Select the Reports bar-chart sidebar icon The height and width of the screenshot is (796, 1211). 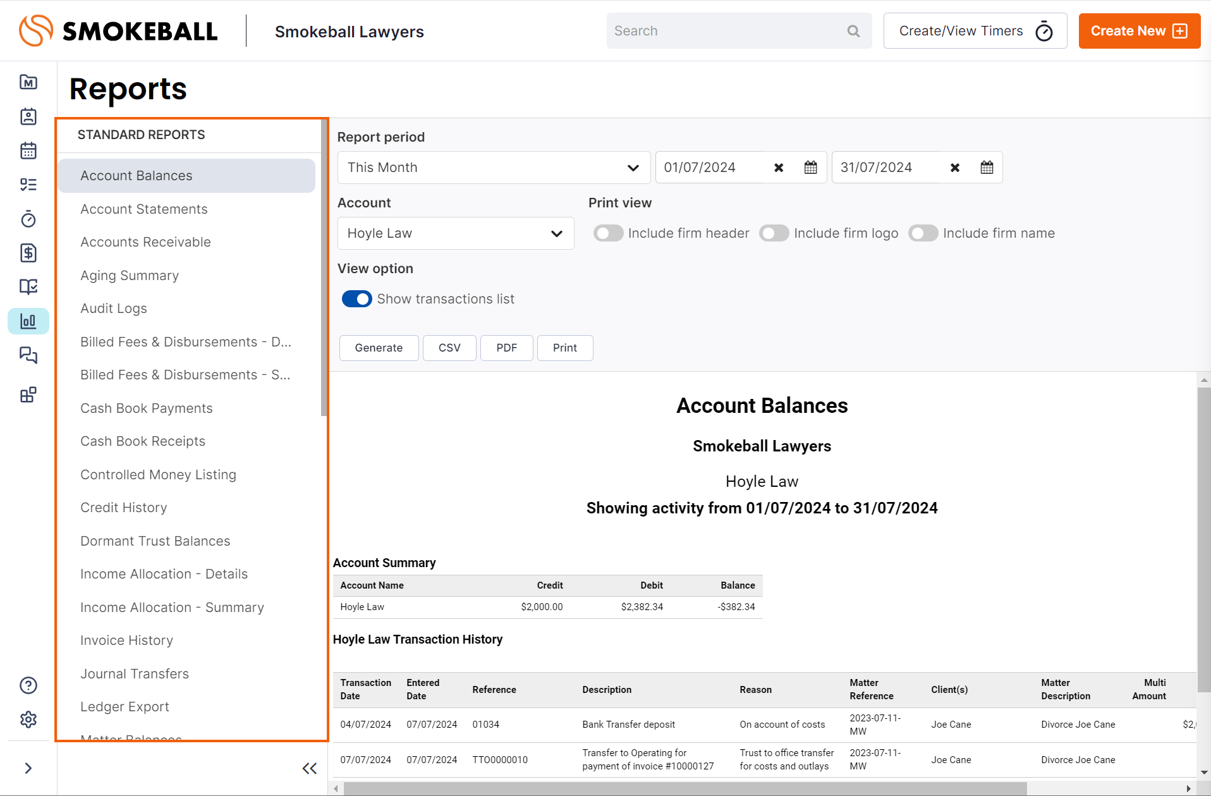pyautogui.click(x=28, y=321)
